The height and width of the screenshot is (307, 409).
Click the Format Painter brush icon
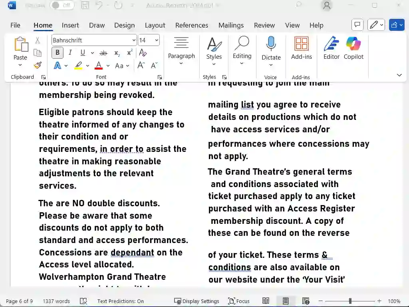click(x=38, y=65)
